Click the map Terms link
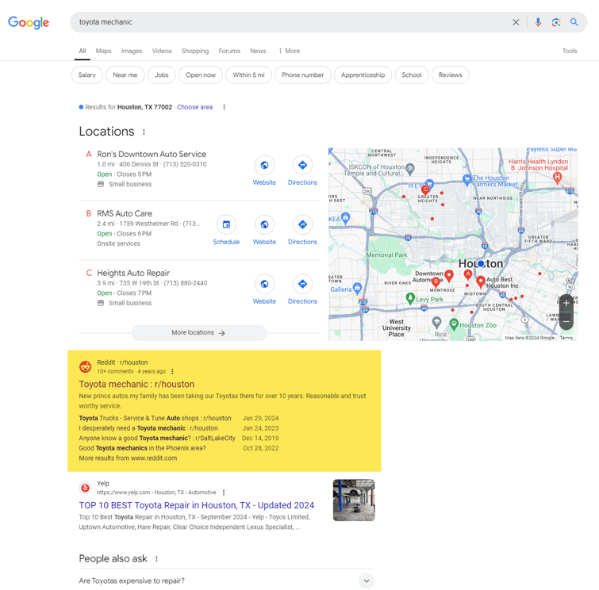Image resolution: width=599 pixels, height=590 pixels. [x=566, y=338]
